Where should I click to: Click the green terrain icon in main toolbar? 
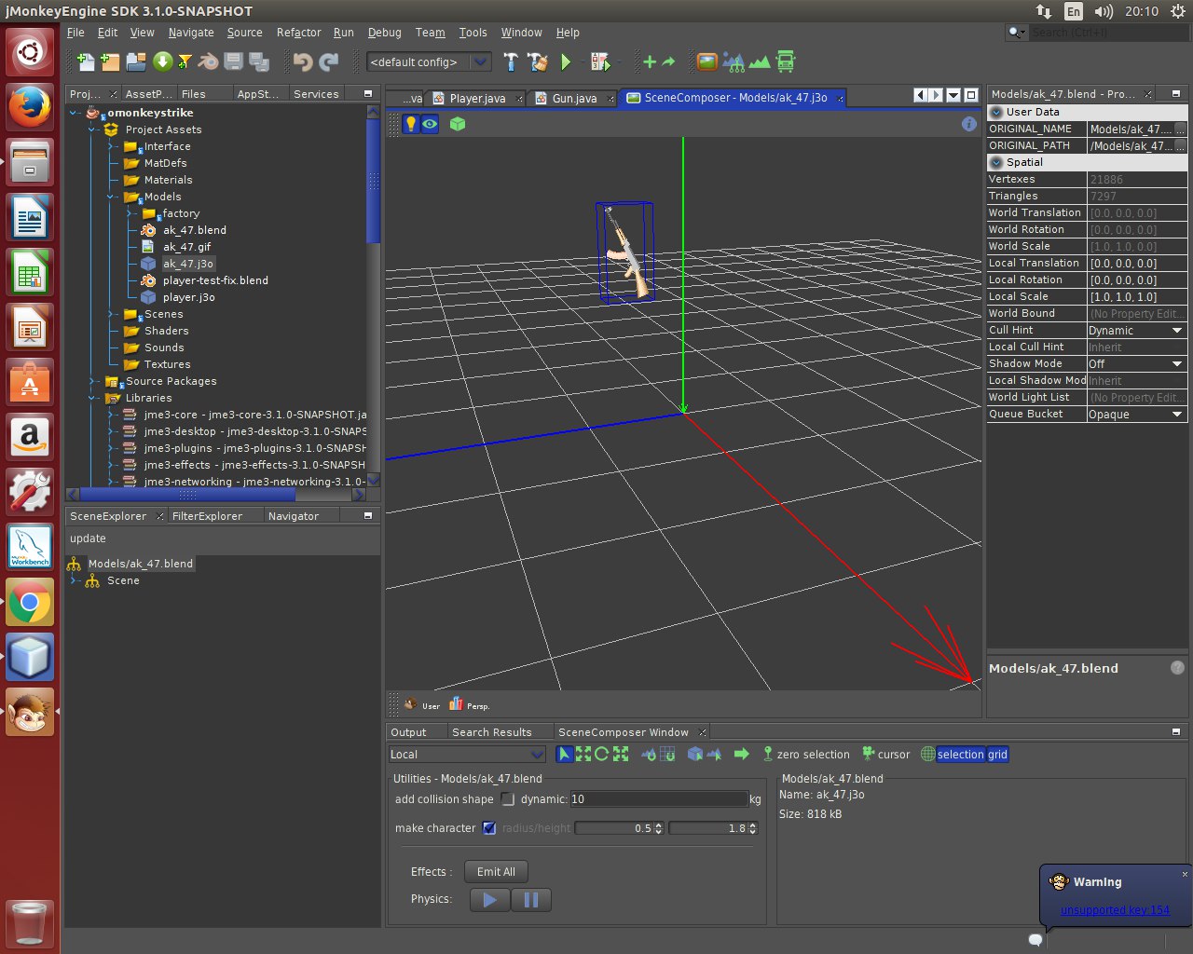tap(760, 62)
